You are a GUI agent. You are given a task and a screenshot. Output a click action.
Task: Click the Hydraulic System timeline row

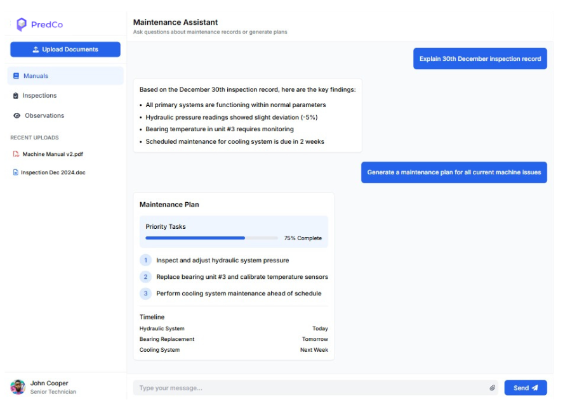click(x=234, y=329)
